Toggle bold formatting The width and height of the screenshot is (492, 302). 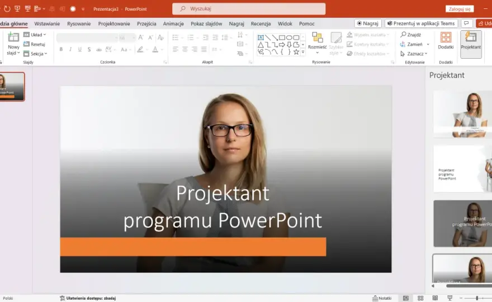(61, 49)
